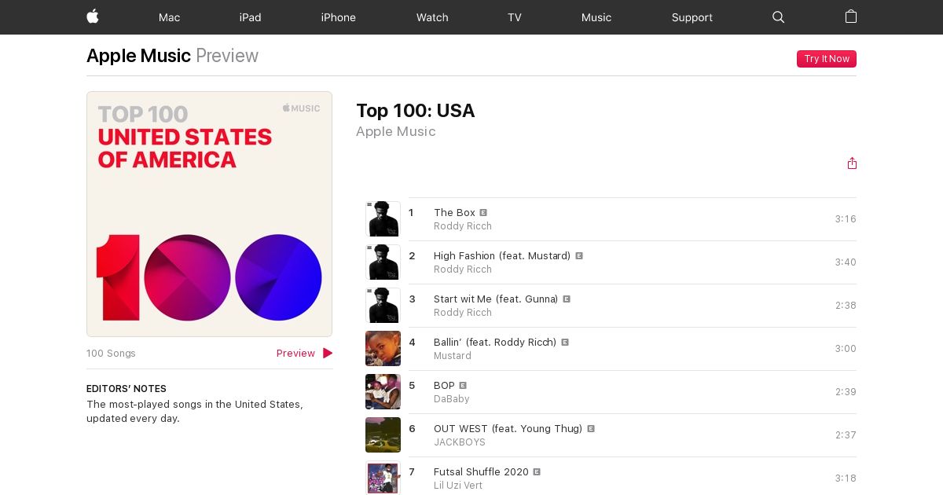Click the Preview link under the cover

click(x=295, y=354)
